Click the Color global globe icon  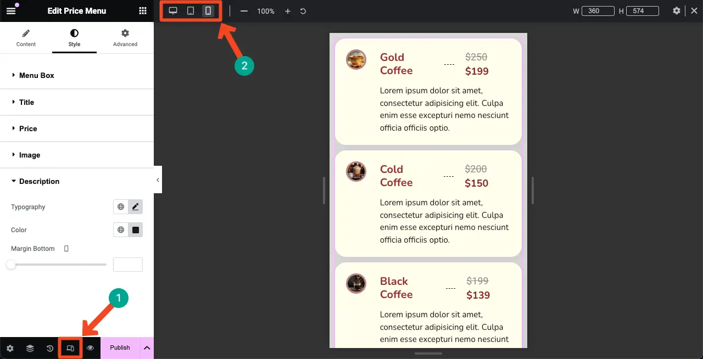click(121, 230)
